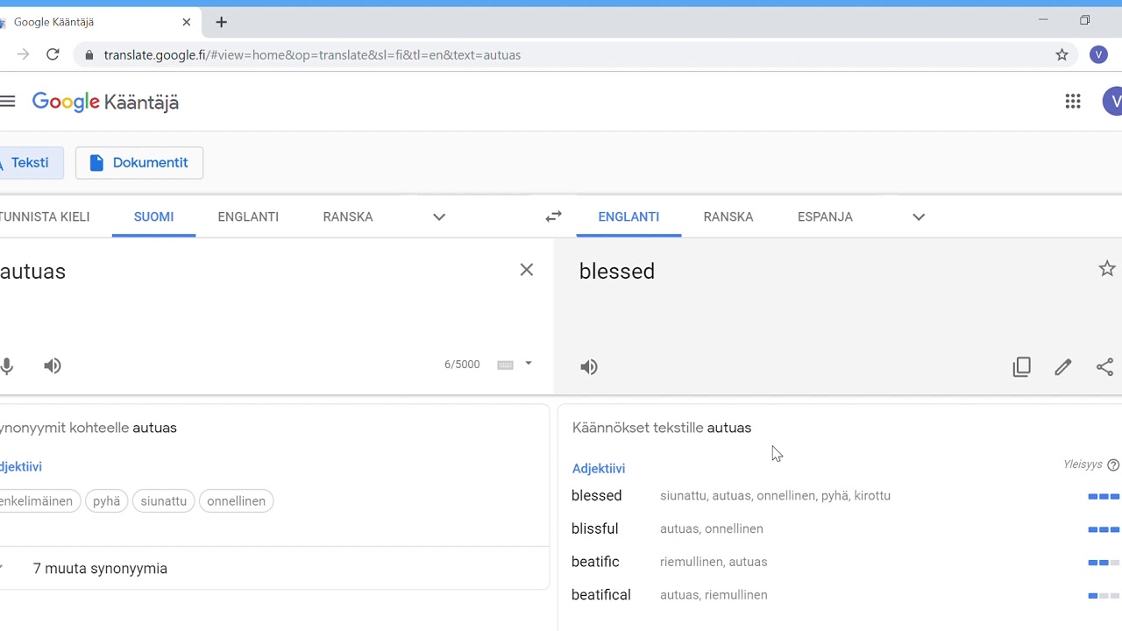Viewport: 1122px width, 631px height.
Task: View site security lock info
Action: click(x=89, y=54)
